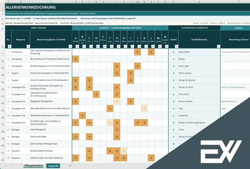Open the G Milch filter dropdown
The width and height of the screenshot is (250, 169).
(x=119, y=46)
